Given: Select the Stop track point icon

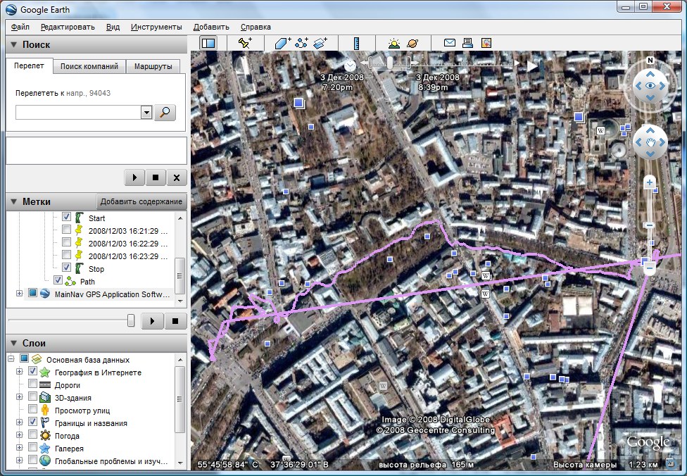Looking at the screenshot, I should tap(80, 269).
